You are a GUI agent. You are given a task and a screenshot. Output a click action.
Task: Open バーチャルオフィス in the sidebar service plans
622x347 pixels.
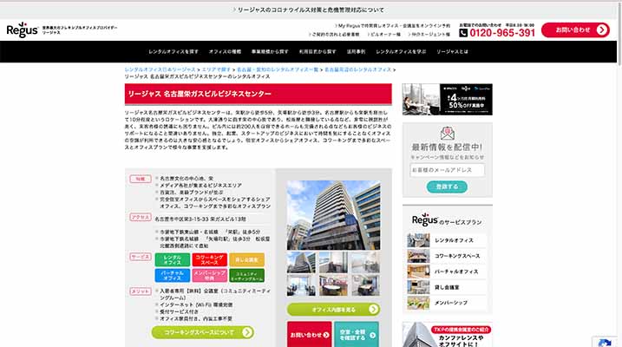[447, 272]
